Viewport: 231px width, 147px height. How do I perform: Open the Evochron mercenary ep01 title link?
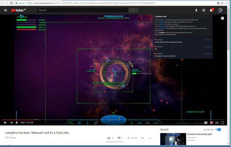point(200,134)
